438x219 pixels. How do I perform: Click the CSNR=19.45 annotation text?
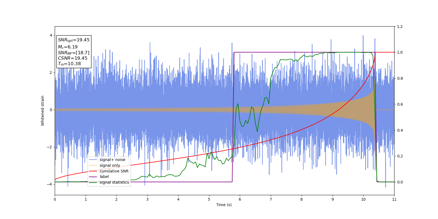[x=73, y=58]
